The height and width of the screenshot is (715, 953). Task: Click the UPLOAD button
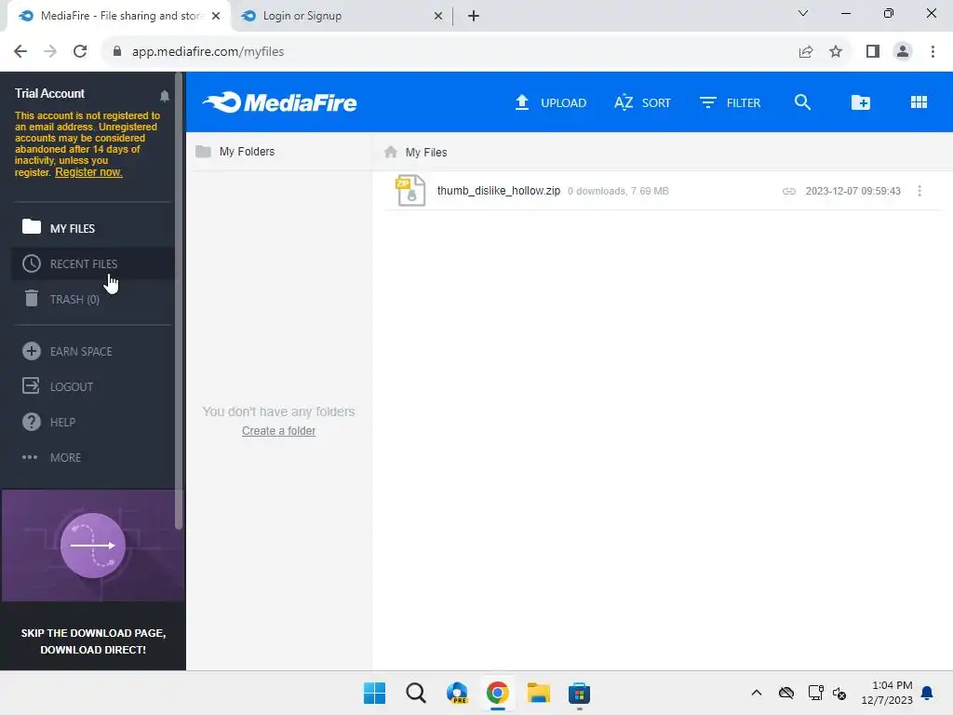pyautogui.click(x=551, y=102)
